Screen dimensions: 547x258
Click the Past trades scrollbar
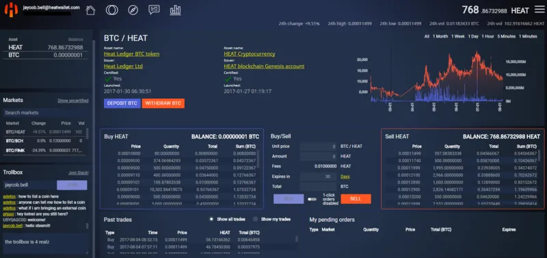297,239
